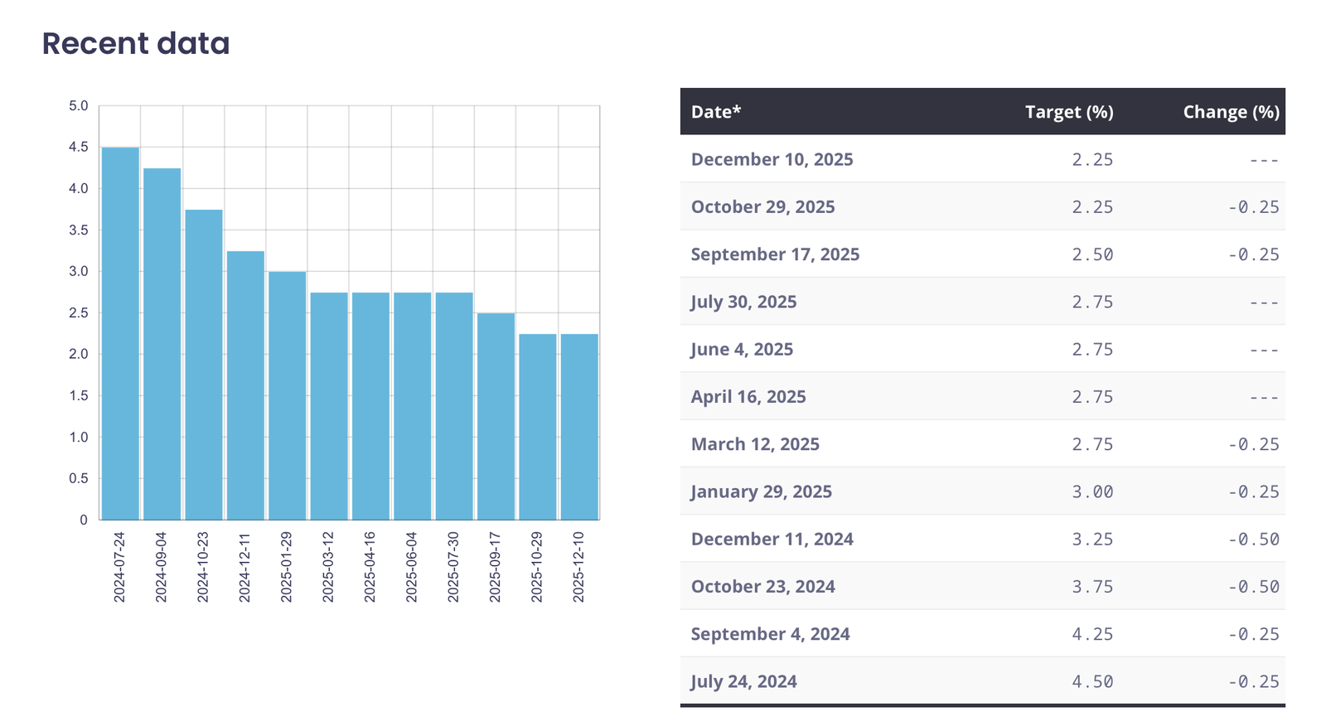This screenshot has width=1326, height=726.
Task: Click the chart bar above 2024-10-23
Action: click(204, 365)
